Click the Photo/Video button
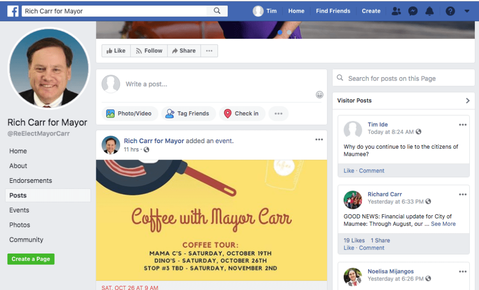The image size is (479, 290). [x=129, y=113]
